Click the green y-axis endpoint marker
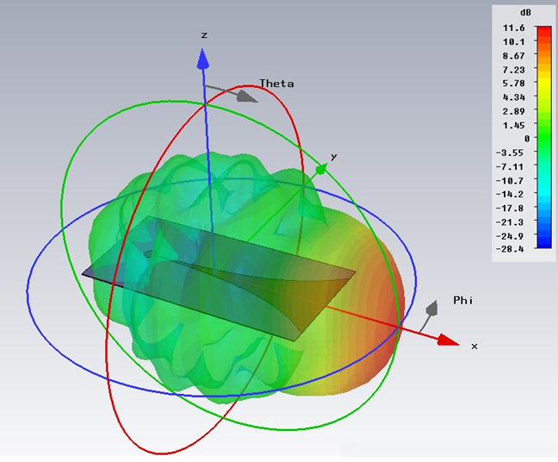The width and height of the screenshot is (558, 462). pyautogui.click(x=320, y=170)
